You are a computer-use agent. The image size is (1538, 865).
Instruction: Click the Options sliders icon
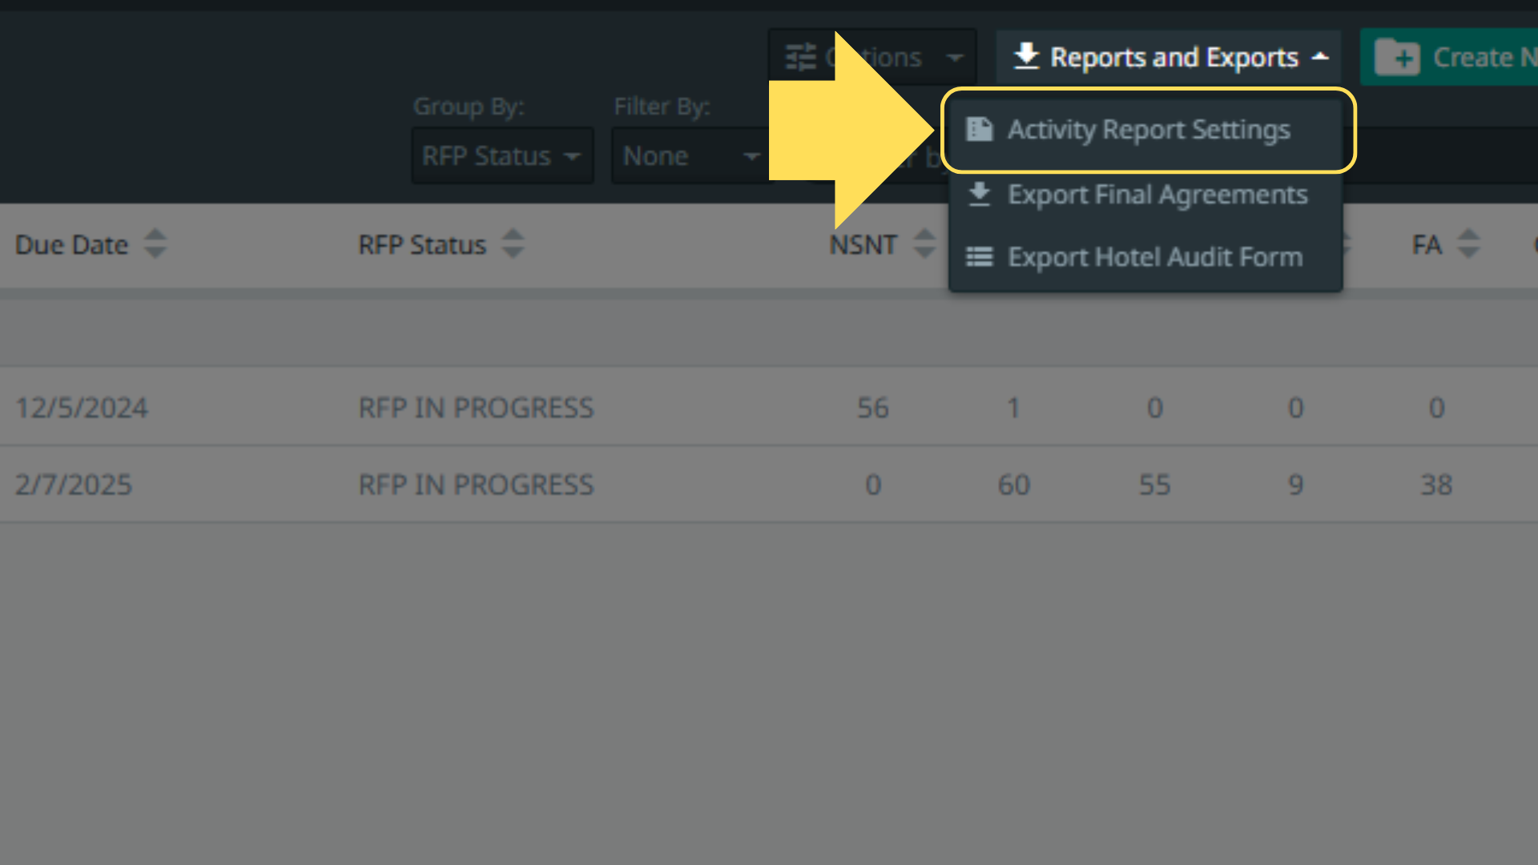tap(800, 58)
